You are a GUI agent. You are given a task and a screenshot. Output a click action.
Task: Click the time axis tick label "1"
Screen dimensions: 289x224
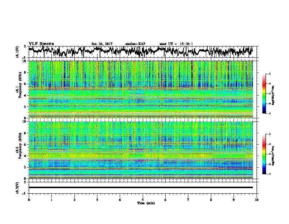click(x=51, y=200)
